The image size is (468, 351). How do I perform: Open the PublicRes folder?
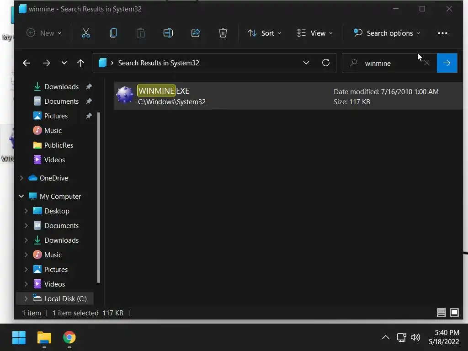[x=58, y=145]
